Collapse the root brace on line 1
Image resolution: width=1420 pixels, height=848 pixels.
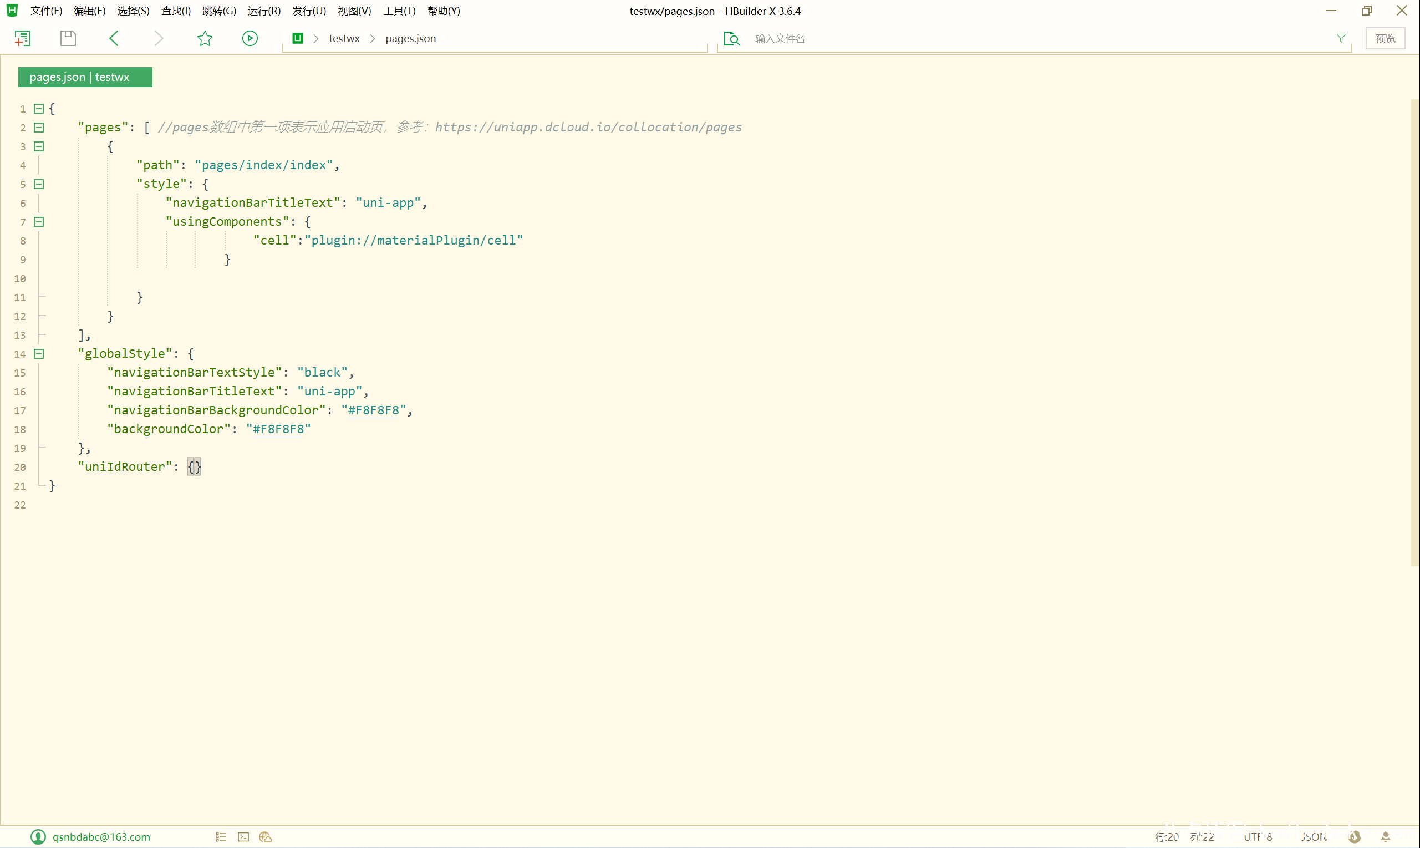coord(39,109)
